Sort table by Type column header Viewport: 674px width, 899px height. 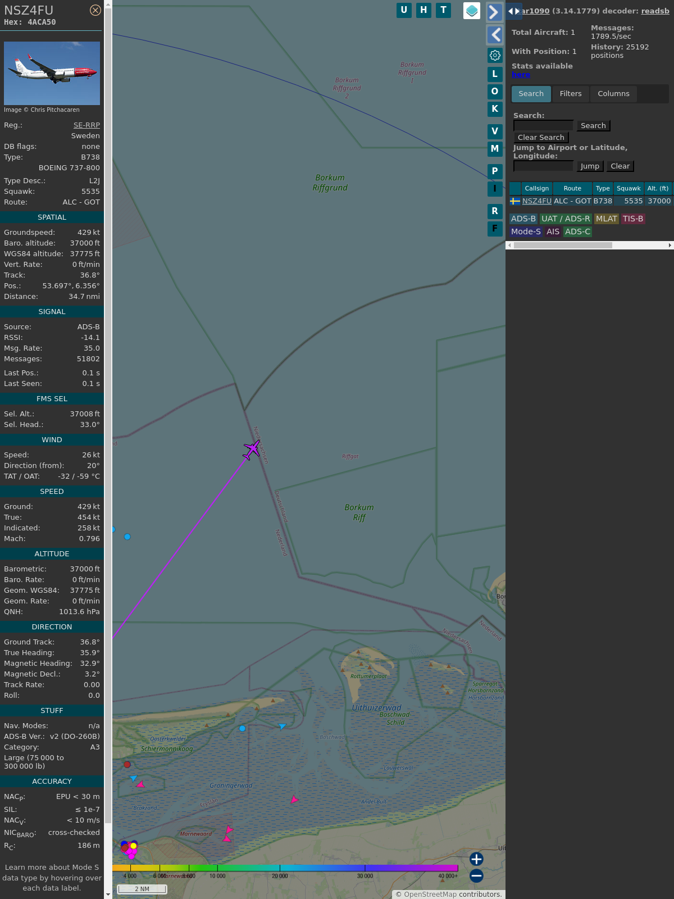[x=603, y=188]
